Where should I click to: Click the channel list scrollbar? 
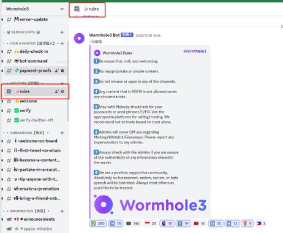pos(68,82)
